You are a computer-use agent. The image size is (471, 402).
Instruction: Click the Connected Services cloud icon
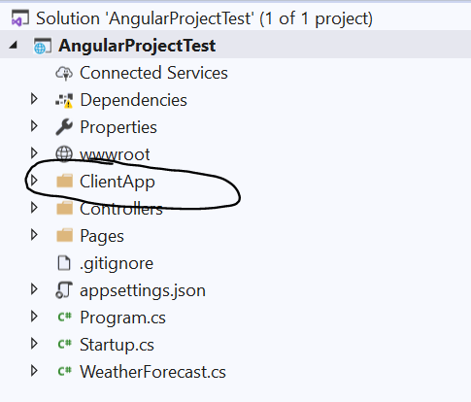tap(64, 73)
